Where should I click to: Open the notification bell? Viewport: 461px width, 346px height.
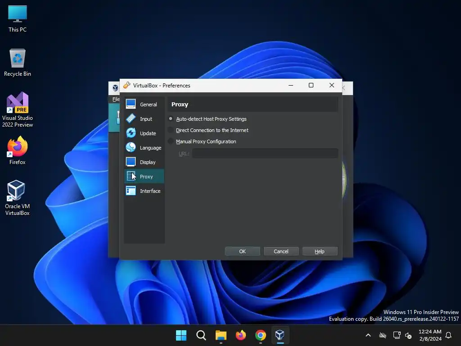click(x=448, y=335)
